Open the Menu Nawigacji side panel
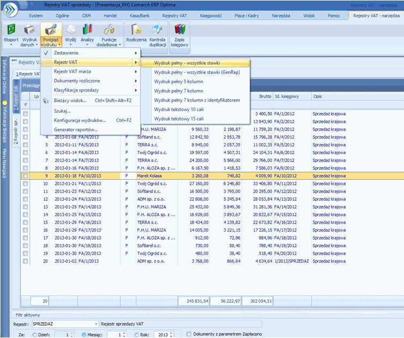 pyautogui.click(x=4, y=163)
